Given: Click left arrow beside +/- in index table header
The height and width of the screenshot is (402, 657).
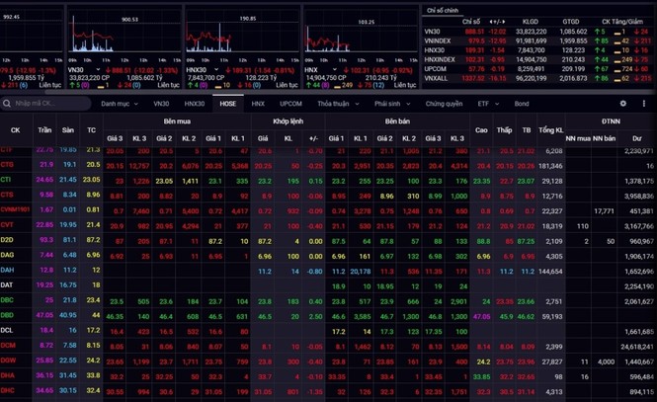Looking at the screenshot, I should 491,22.
